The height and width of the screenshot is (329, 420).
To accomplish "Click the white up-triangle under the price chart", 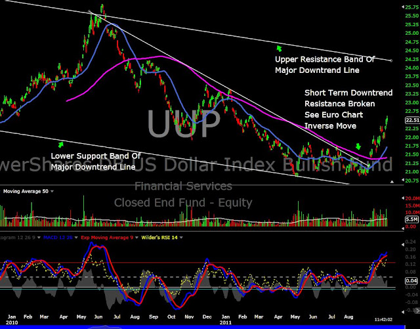I will 392,182.
